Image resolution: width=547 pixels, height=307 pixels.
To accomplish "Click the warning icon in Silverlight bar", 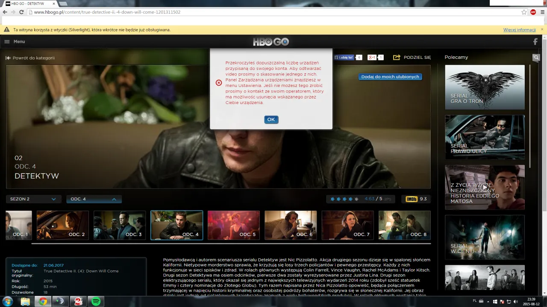I will pyautogui.click(x=7, y=30).
